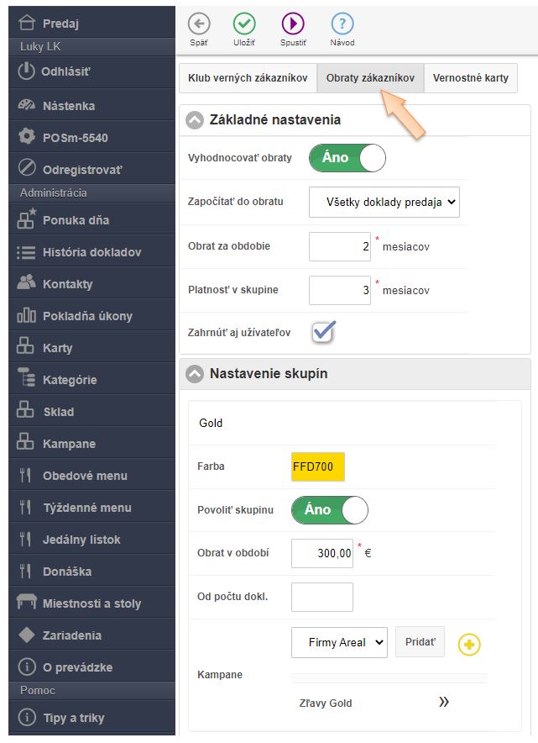Open the Firmy Areal campaign dropdown
The width and height of the screenshot is (538, 743).
tap(339, 642)
